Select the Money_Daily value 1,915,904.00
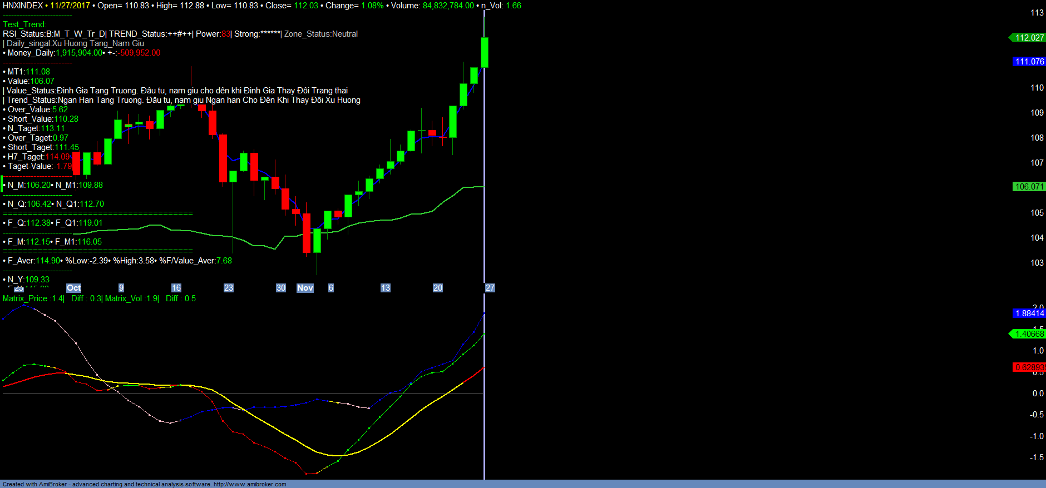 (x=79, y=53)
